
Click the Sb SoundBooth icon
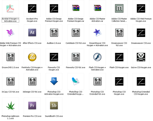click(x=54, y=106)
